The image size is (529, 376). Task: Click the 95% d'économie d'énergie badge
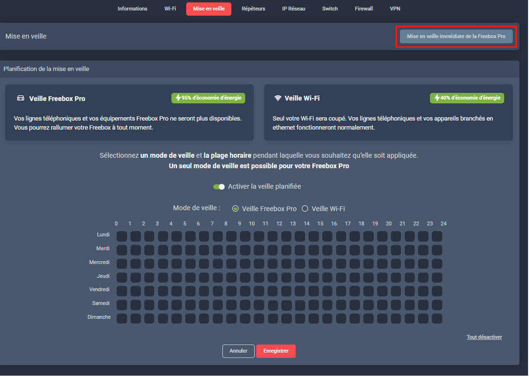coord(208,98)
